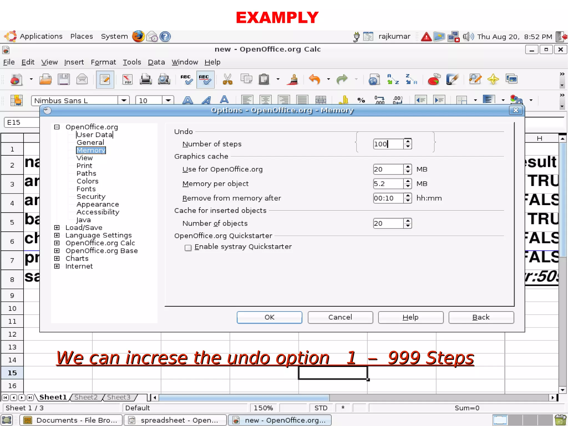Click the Print File Directly icon
The width and height of the screenshot is (568, 426).
tap(145, 80)
